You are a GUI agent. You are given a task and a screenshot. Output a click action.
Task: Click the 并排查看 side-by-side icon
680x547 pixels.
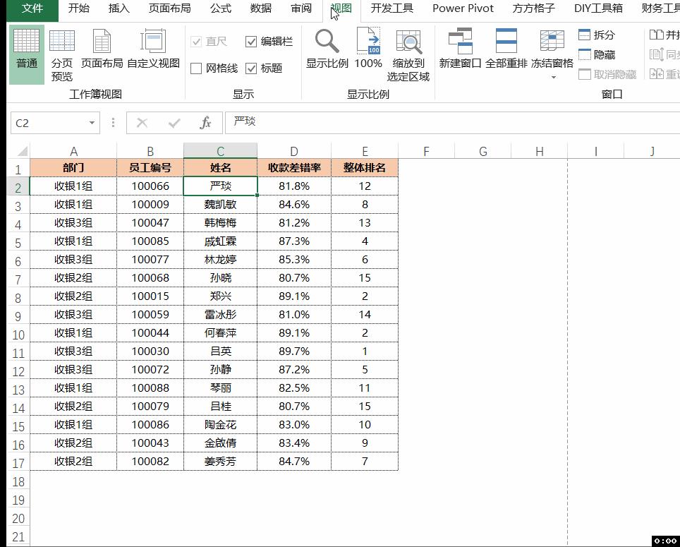pos(656,35)
